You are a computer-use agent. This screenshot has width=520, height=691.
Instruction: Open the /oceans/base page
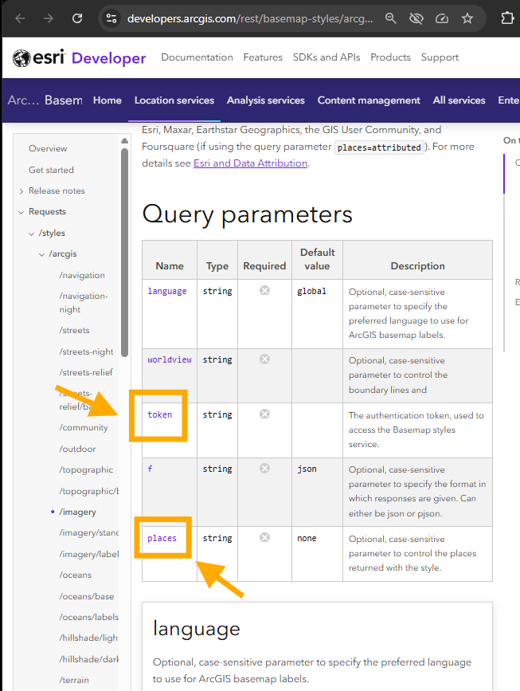(86, 596)
